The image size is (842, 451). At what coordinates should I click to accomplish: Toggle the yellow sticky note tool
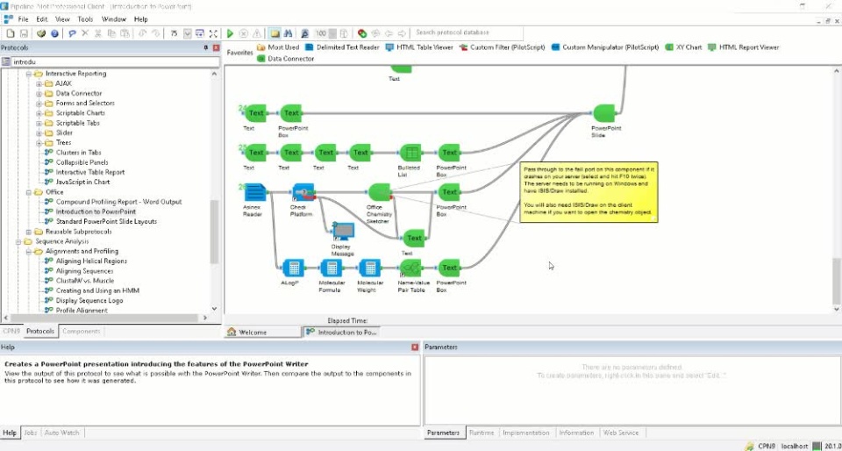click(275, 33)
